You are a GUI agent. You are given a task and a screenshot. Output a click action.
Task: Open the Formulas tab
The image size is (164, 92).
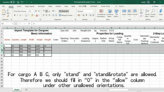pyautogui.click(x=41, y=6)
